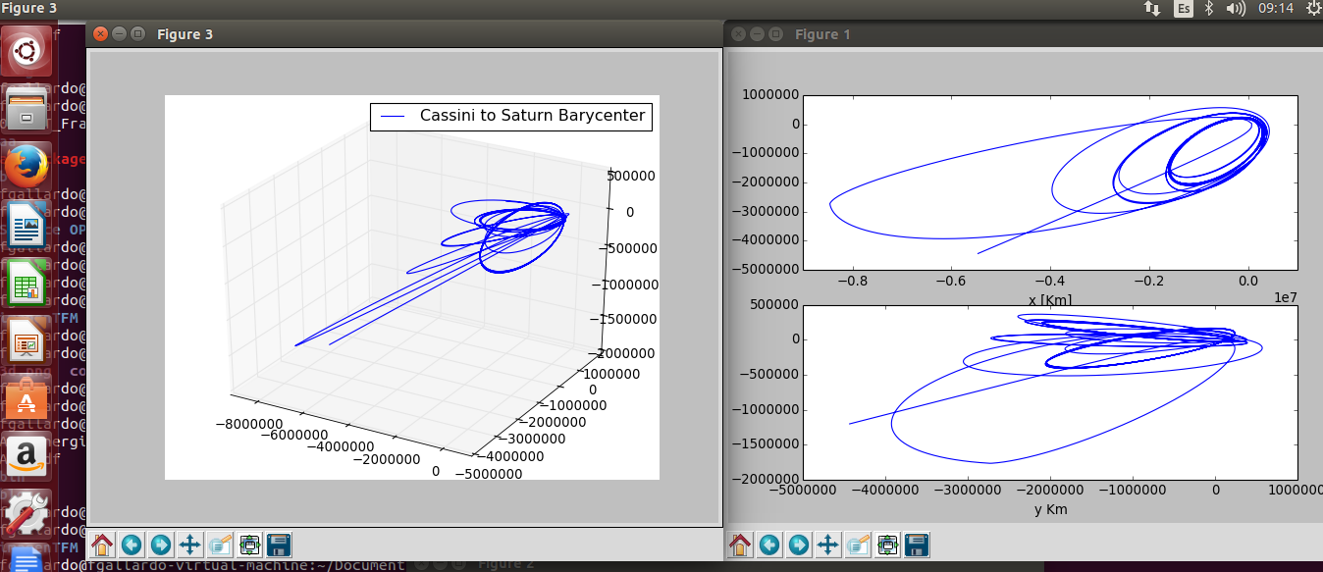The height and width of the screenshot is (572, 1323).
Task: Open the keyboard layout Es indicator
Action: (x=1184, y=8)
